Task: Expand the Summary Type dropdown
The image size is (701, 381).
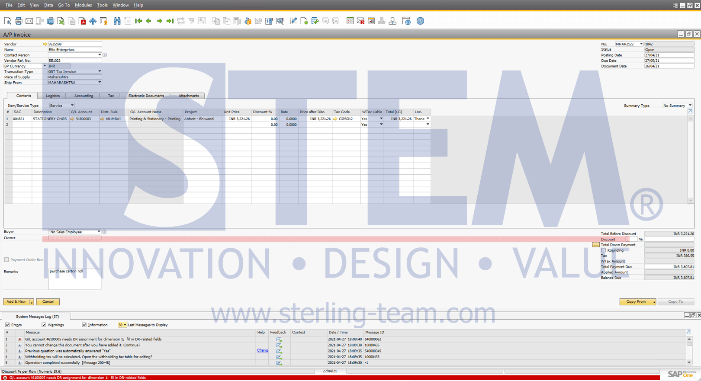Action: coord(690,106)
